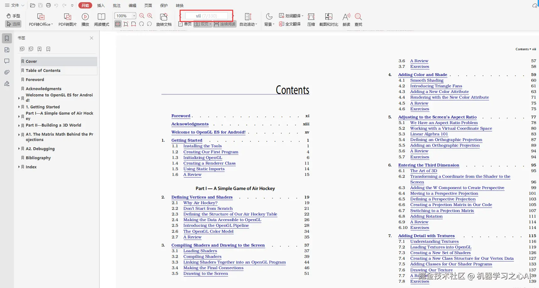Image resolution: width=539 pixels, height=288 pixels.
Task: Click the fit page icon
Action: pyautogui.click(x=126, y=24)
